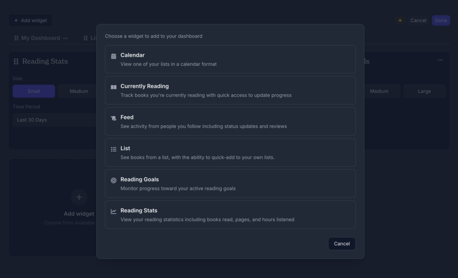The image size is (458, 278).
Task: Open the Last 30 Days dropdown
Action: click(x=54, y=120)
